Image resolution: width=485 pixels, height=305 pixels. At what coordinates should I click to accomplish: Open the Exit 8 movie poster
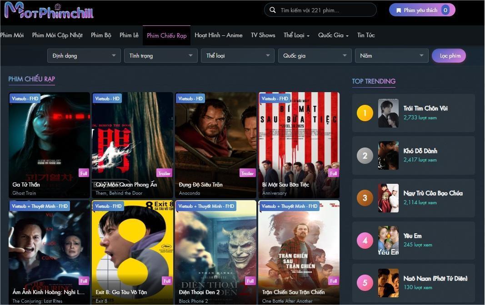(132, 247)
